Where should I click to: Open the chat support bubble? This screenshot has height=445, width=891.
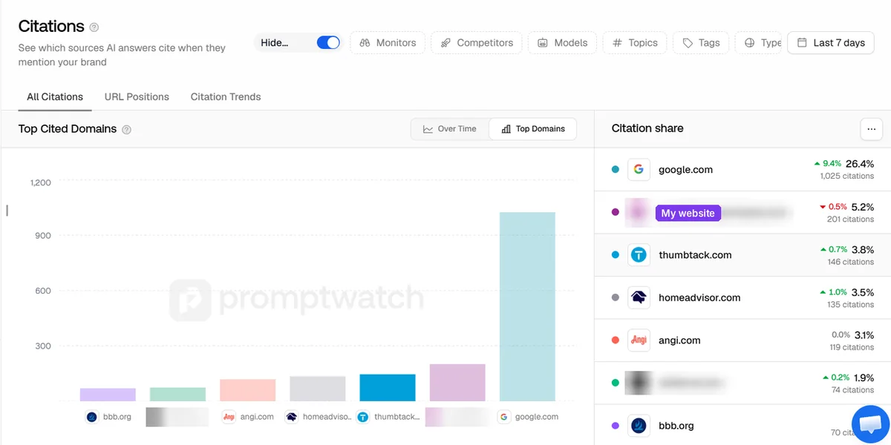click(x=869, y=423)
